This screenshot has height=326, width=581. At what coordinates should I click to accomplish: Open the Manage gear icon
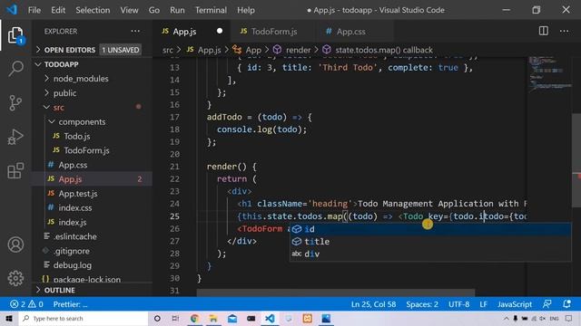click(15, 278)
